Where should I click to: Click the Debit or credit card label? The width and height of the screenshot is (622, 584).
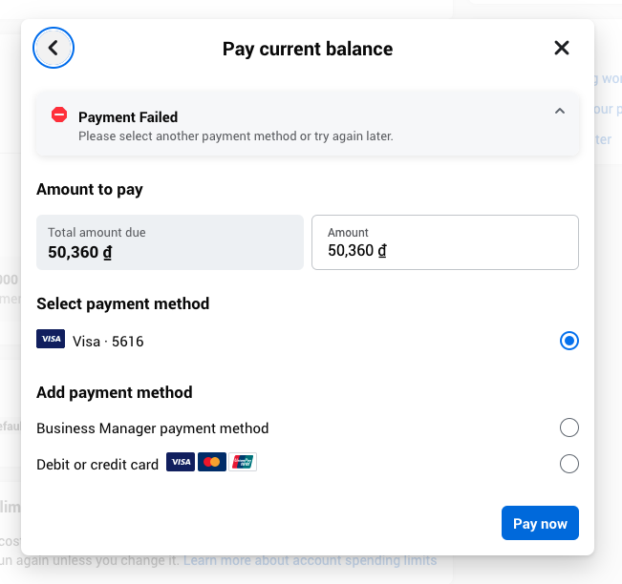tap(97, 465)
